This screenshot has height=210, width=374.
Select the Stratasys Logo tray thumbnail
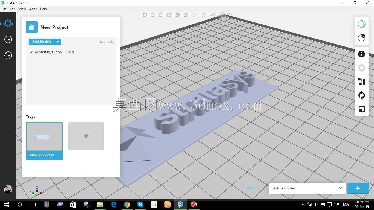pyautogui.click(x=44, y=136)
